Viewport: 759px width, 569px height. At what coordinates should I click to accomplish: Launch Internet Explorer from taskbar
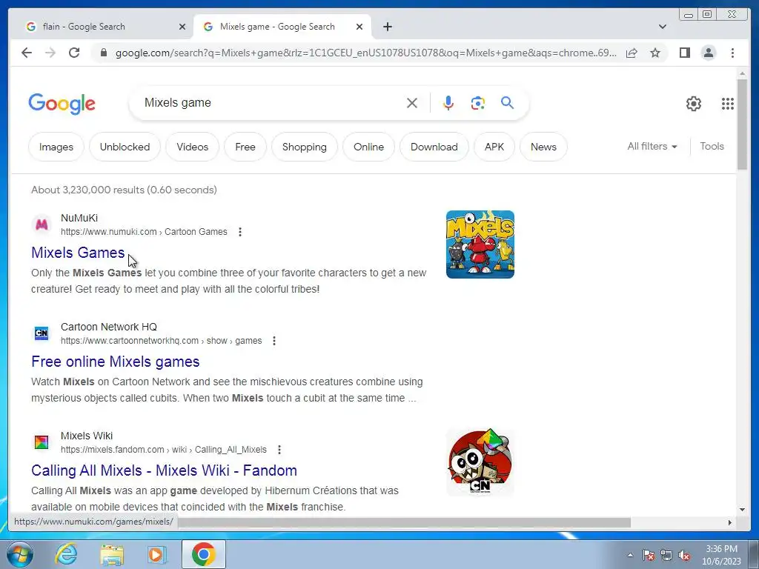[x=66, y=554]
